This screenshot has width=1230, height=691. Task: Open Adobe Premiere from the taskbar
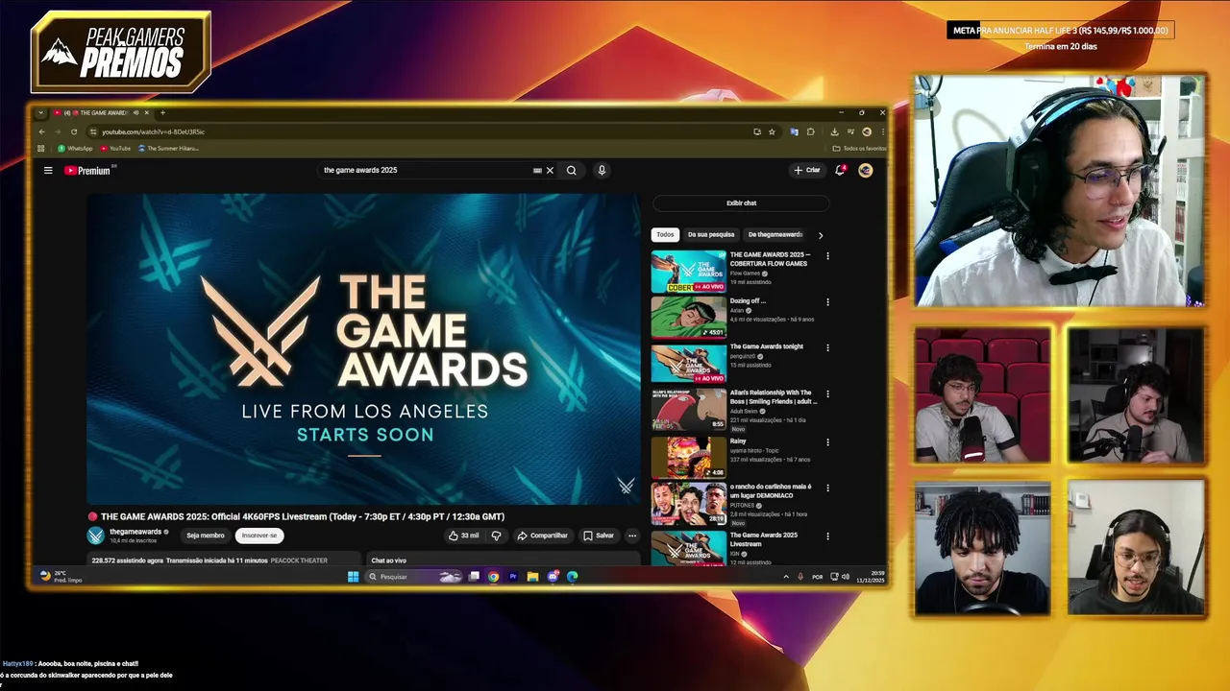[513, 576]
